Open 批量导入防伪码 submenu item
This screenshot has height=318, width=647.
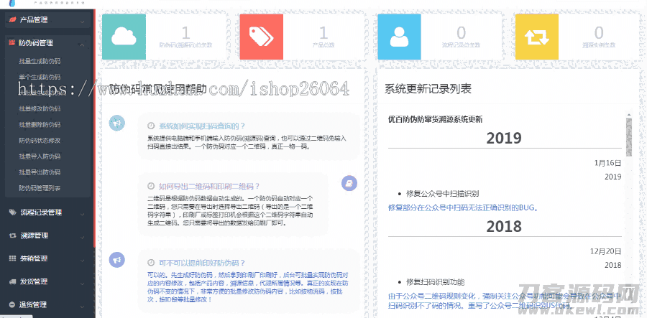point(40,156)
